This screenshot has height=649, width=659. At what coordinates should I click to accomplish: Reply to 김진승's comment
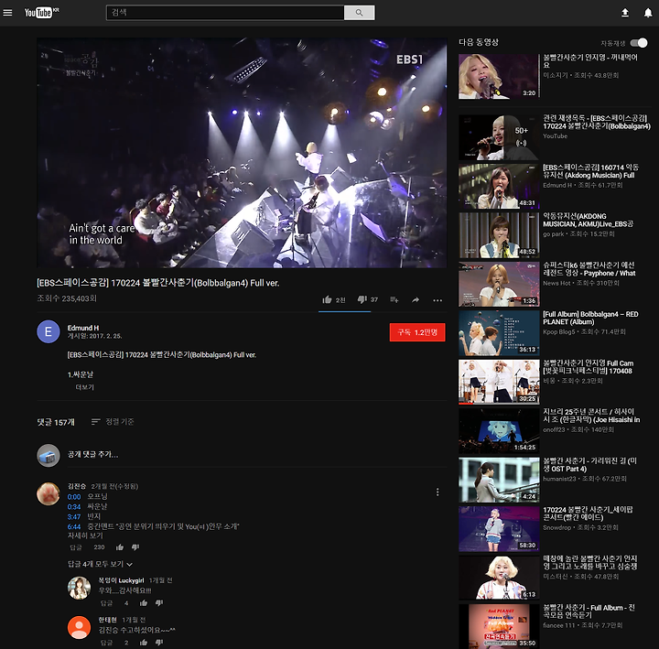76,547
